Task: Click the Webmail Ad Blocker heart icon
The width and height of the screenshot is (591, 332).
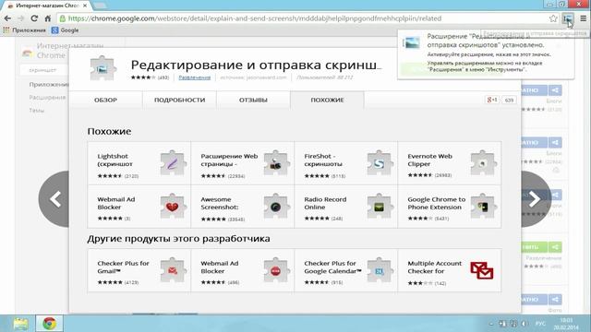Action: point(173,207)
